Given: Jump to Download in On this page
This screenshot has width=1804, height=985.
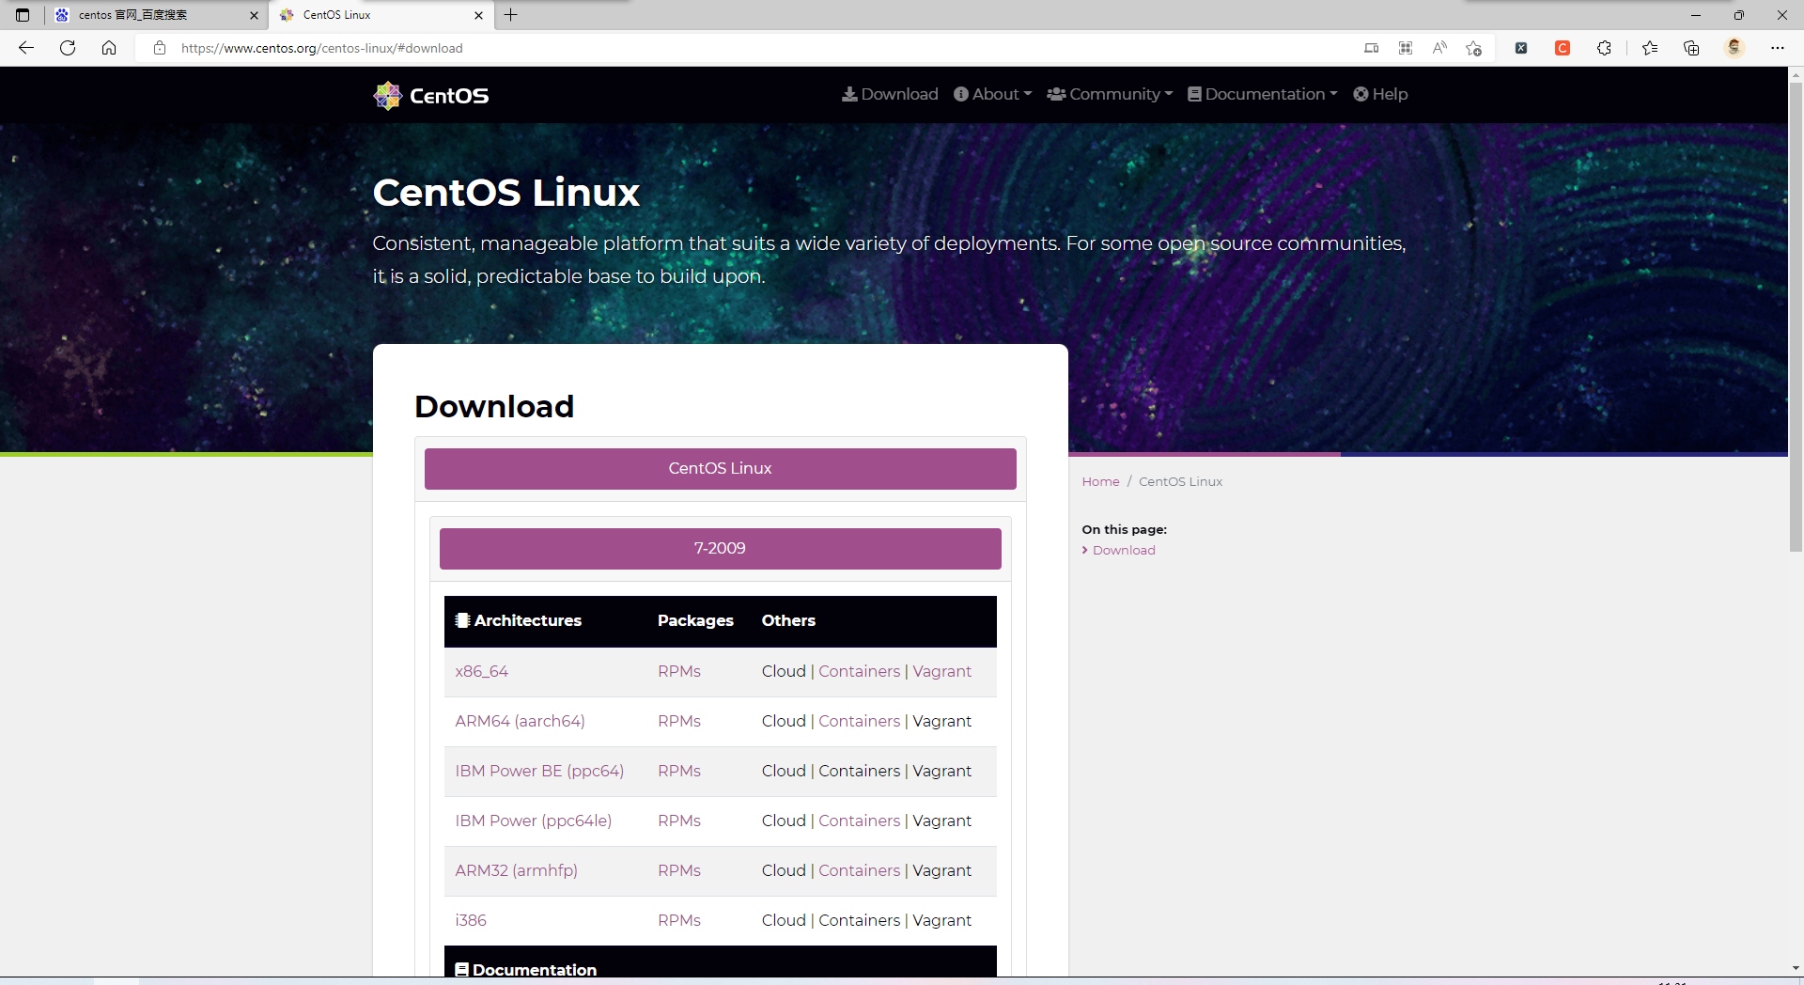Looking at the screenshot, I should 1124,550.
